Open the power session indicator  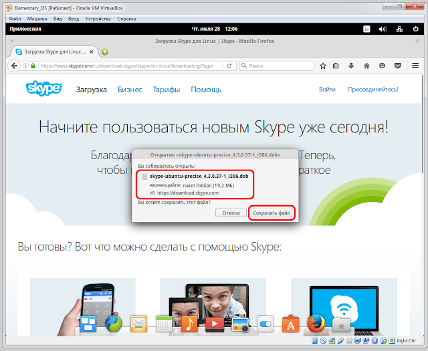click(x=415, y=29)
